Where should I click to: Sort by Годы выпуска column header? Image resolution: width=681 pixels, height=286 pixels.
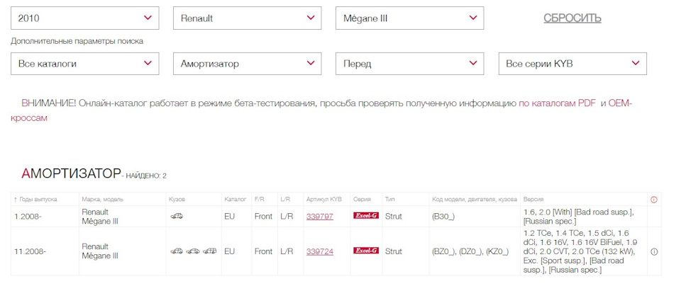pos(35,200)
